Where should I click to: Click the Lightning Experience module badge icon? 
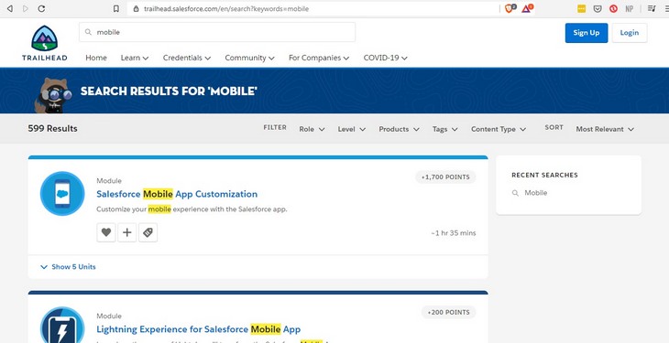pyautogui.click(x=62, y=325)
